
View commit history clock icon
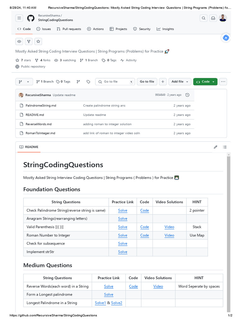pyautogui.click(x=187, y=95)
